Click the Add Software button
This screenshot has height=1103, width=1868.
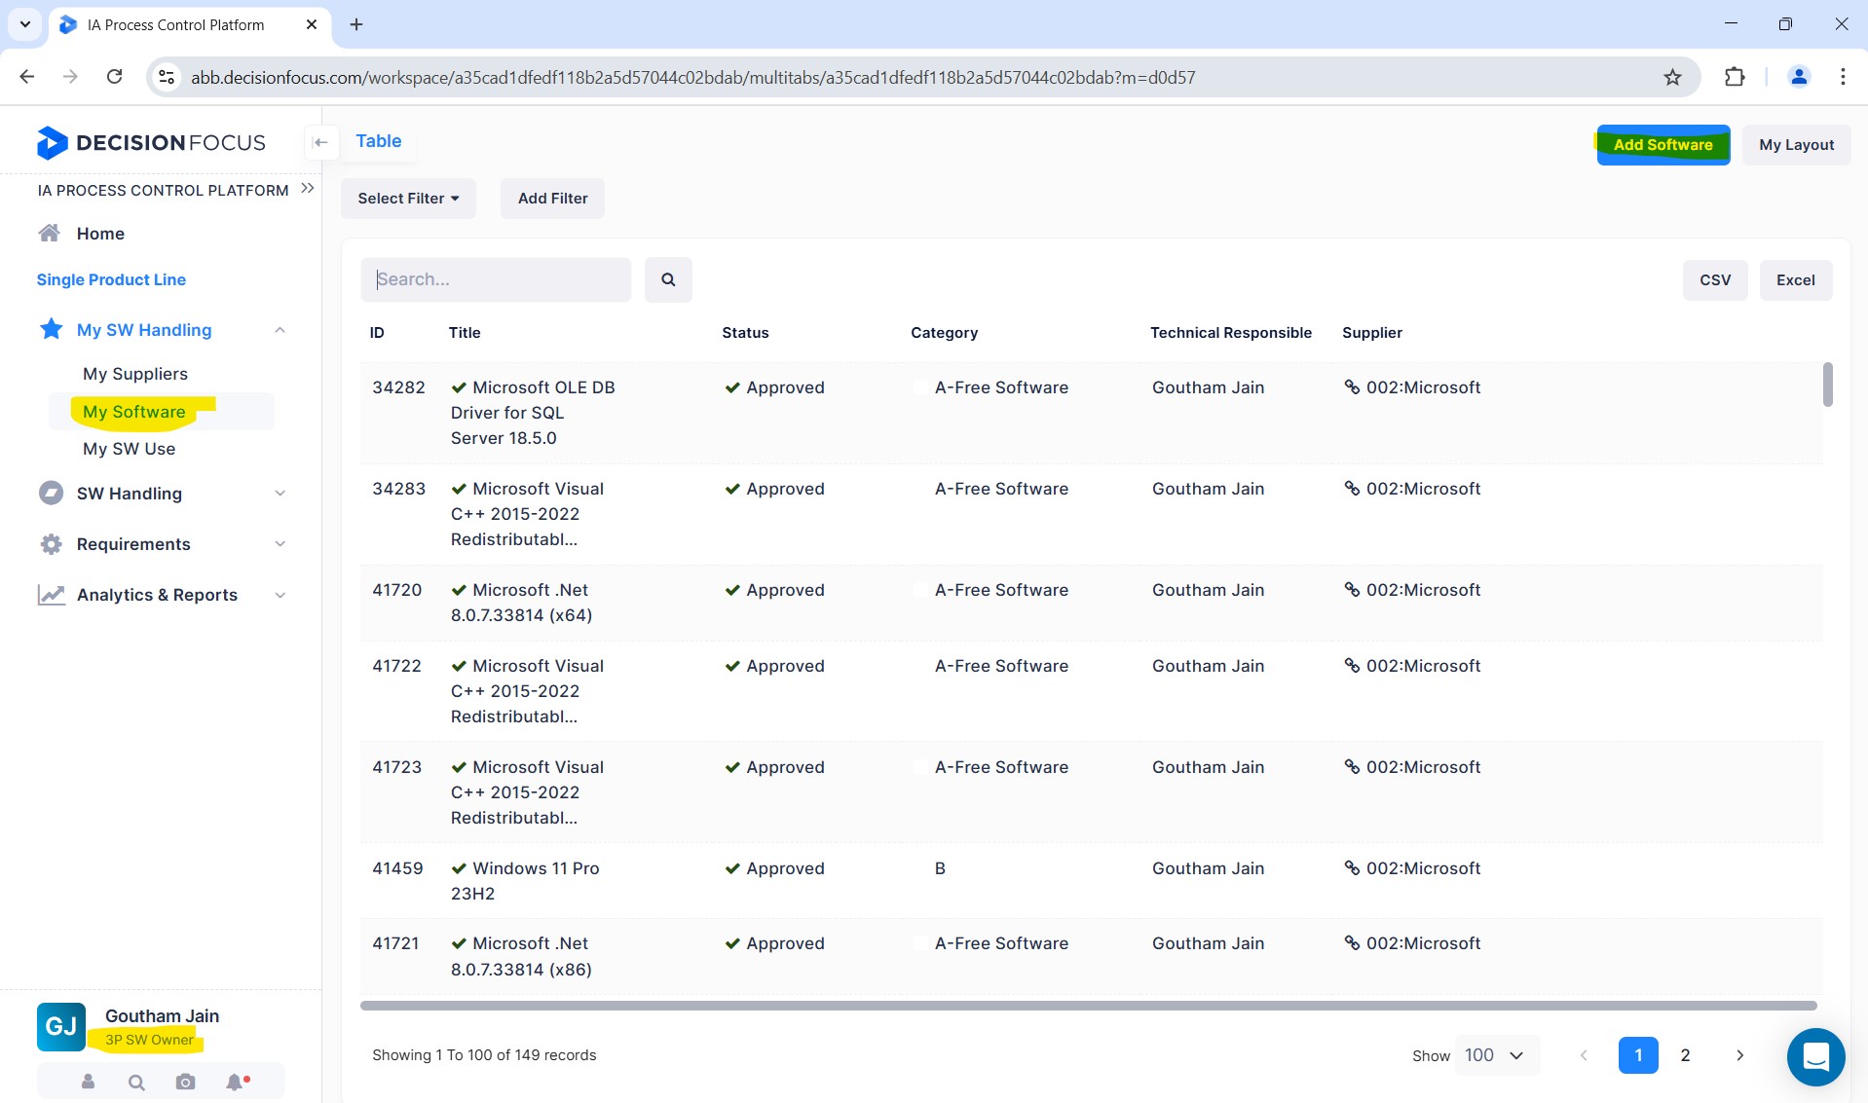coord(1663,145)
